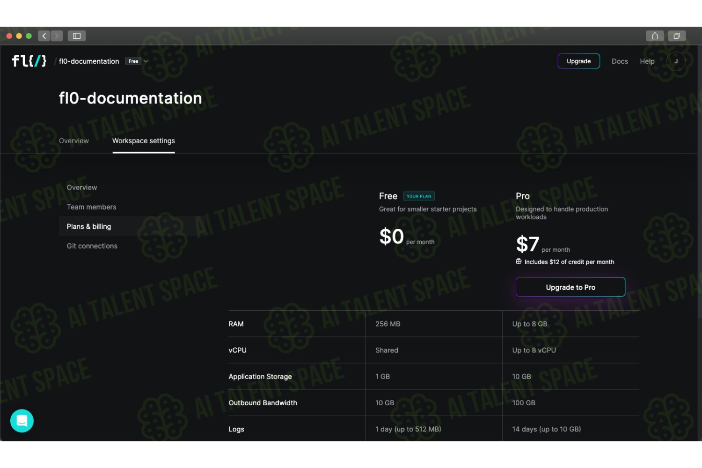
Task: Click the browser forward arrow
Action: click(57, 36)
